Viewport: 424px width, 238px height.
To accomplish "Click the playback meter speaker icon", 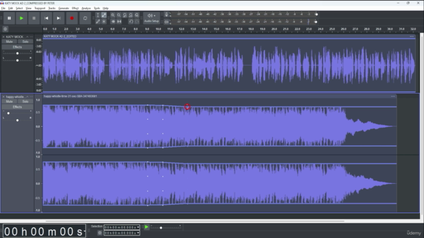I will pyautogui.click(x=166, y=22).
